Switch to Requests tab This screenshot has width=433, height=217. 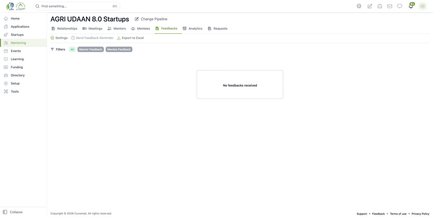pyautogui.click(x=218, y=28)
